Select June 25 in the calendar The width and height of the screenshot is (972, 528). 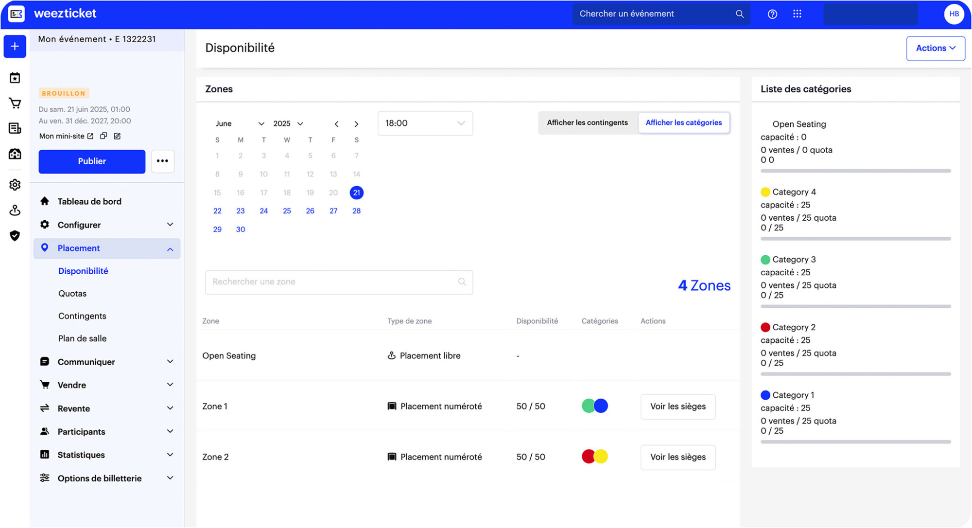pos(287,211)
